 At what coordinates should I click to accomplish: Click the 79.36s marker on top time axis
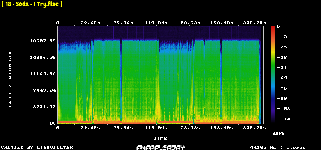123,23
